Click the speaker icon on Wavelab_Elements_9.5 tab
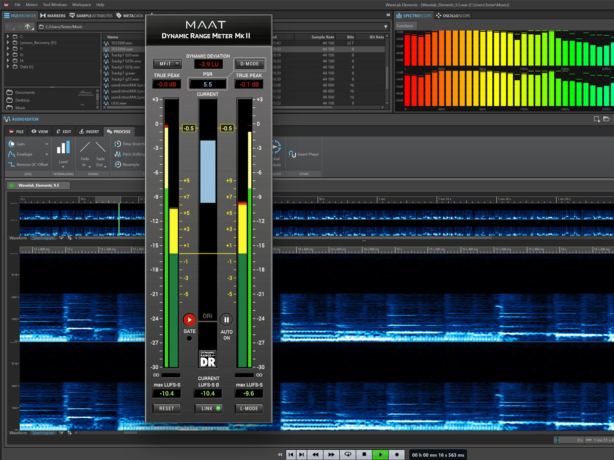Image resolution: width=614 pixels, height=460 pixels. coord(12,186)
